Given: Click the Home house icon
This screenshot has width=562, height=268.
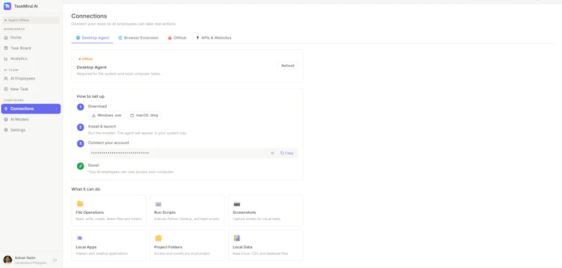Looking at the screenshot, I should pos(6,38).
